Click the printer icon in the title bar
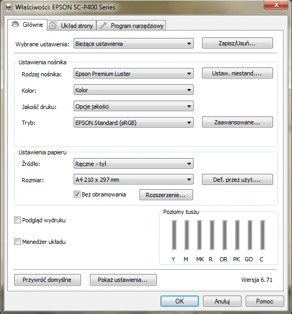Image resolution: width=292 pixels, height=314 pixels. pyautogui.click(x=8, y=8)
